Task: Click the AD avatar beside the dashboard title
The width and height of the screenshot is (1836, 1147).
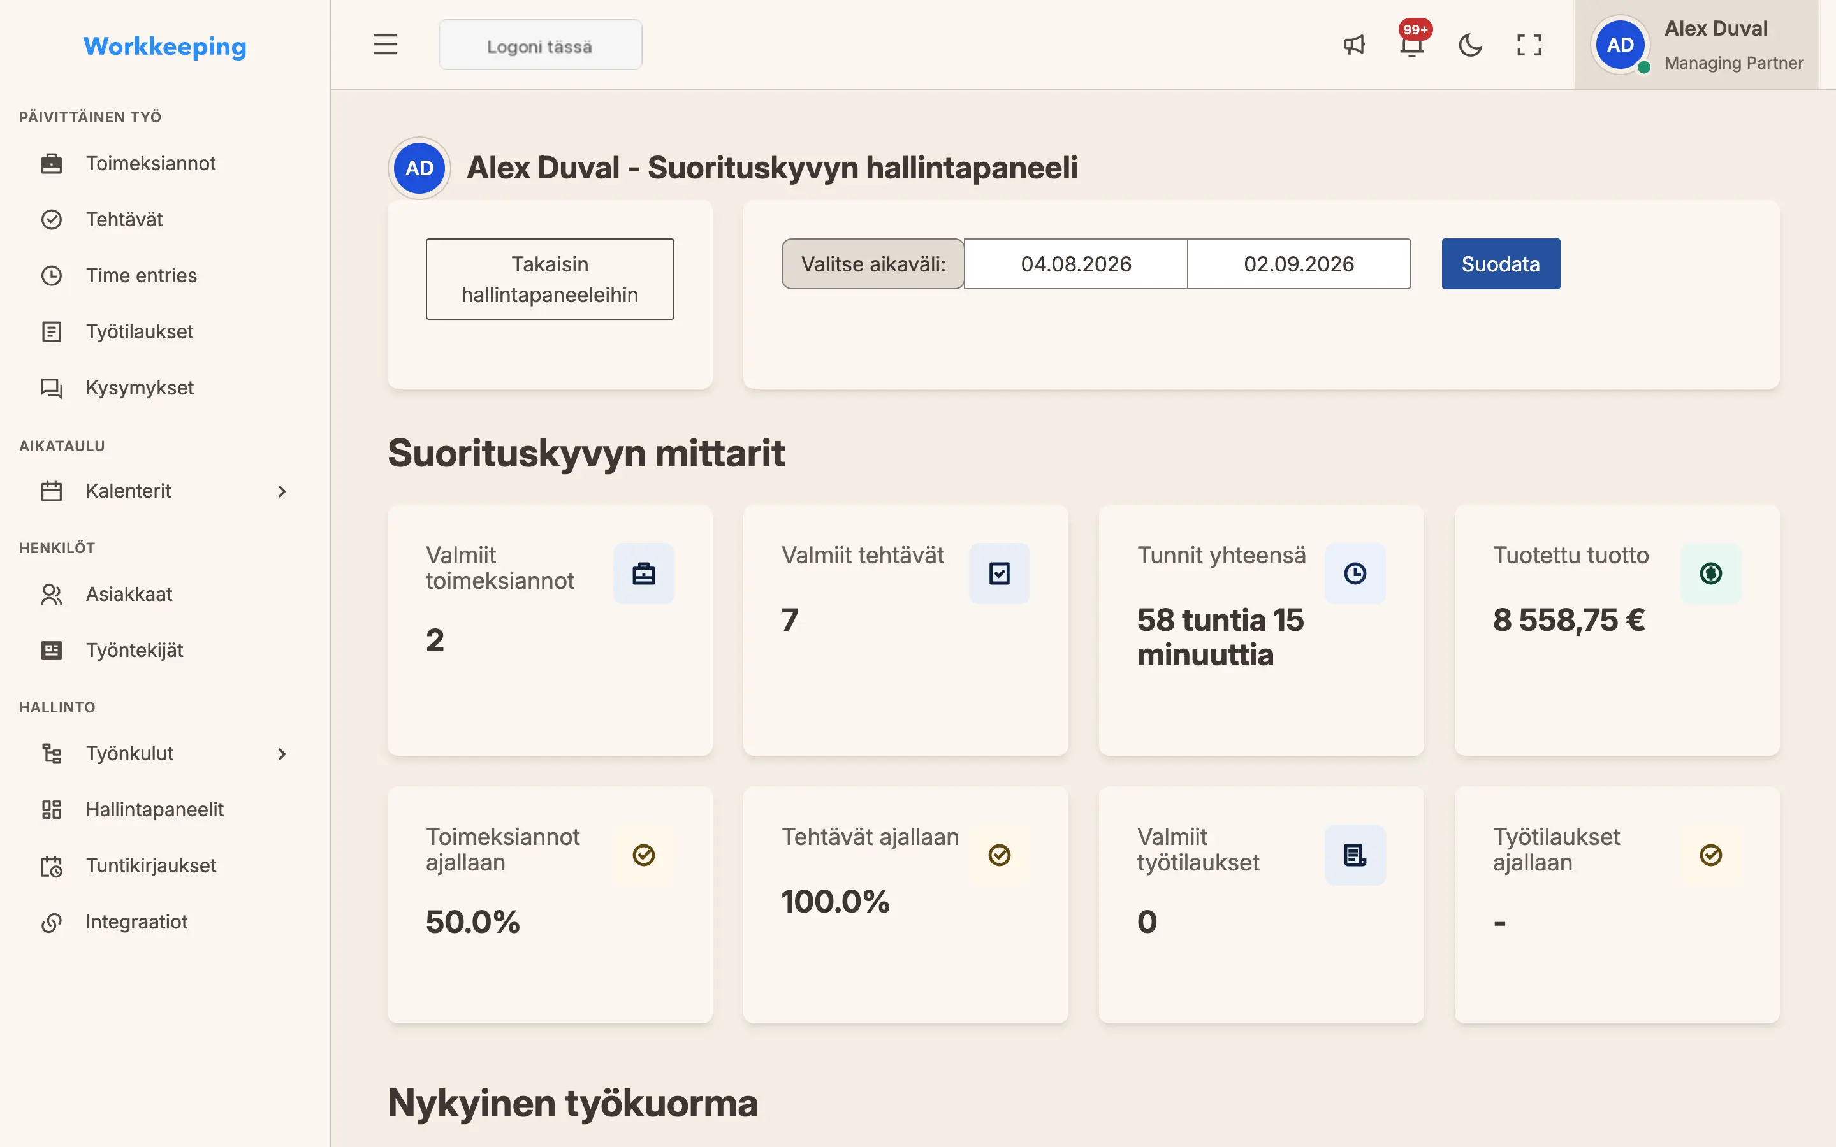Action: (419, 168)
